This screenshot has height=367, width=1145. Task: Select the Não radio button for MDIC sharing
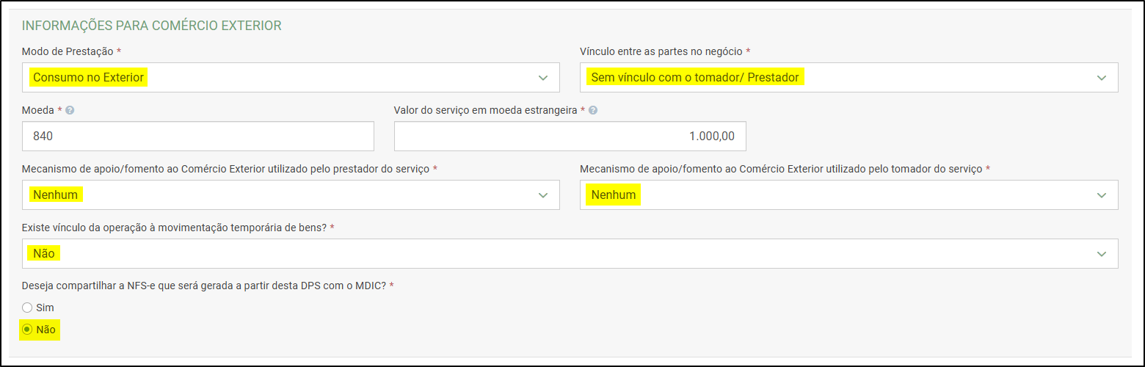coord(27,330)
